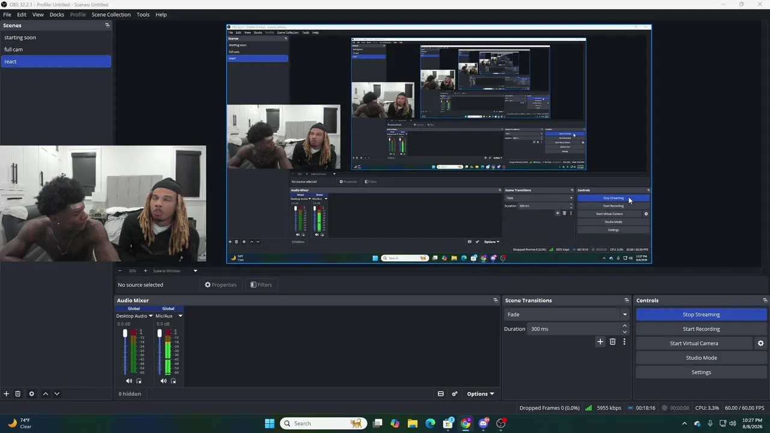Open the File menu
This screenshot has width=770, height=433.
(7, 14)
